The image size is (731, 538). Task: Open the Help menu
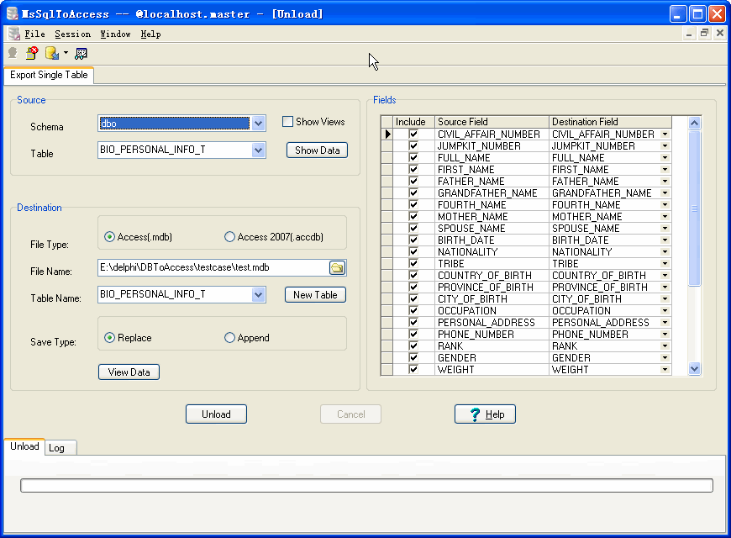(150, 34)
